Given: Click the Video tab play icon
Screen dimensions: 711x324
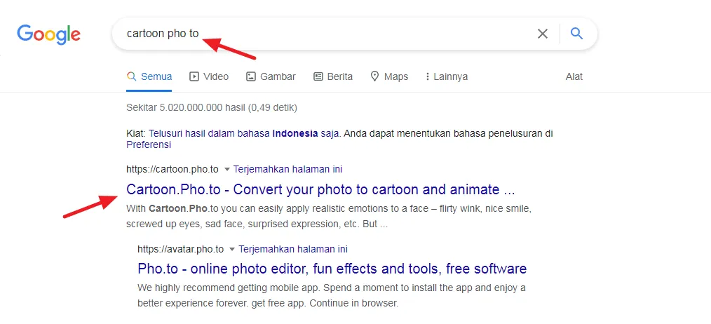Looking at the screenshot, I should (194, 76).
